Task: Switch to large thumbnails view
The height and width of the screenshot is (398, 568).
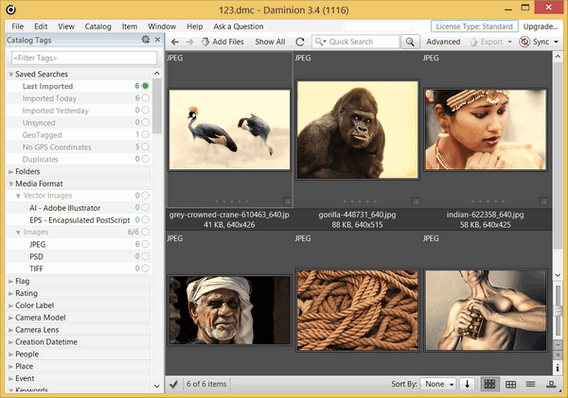Action: (x=489, y=384)
